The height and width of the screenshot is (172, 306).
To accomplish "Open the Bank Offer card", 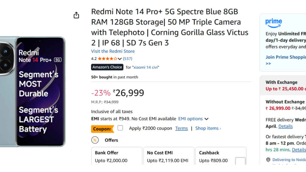I will (x=117, y=156).
